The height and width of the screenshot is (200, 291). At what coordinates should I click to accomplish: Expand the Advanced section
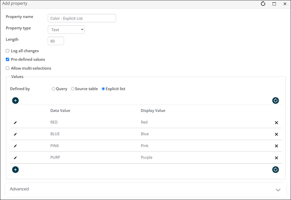coord(278,190)
